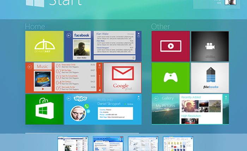Click the back arrow in Skype tile
This screenshot has height=151, width=247.
pyautogui.click(x=69, y=98)
